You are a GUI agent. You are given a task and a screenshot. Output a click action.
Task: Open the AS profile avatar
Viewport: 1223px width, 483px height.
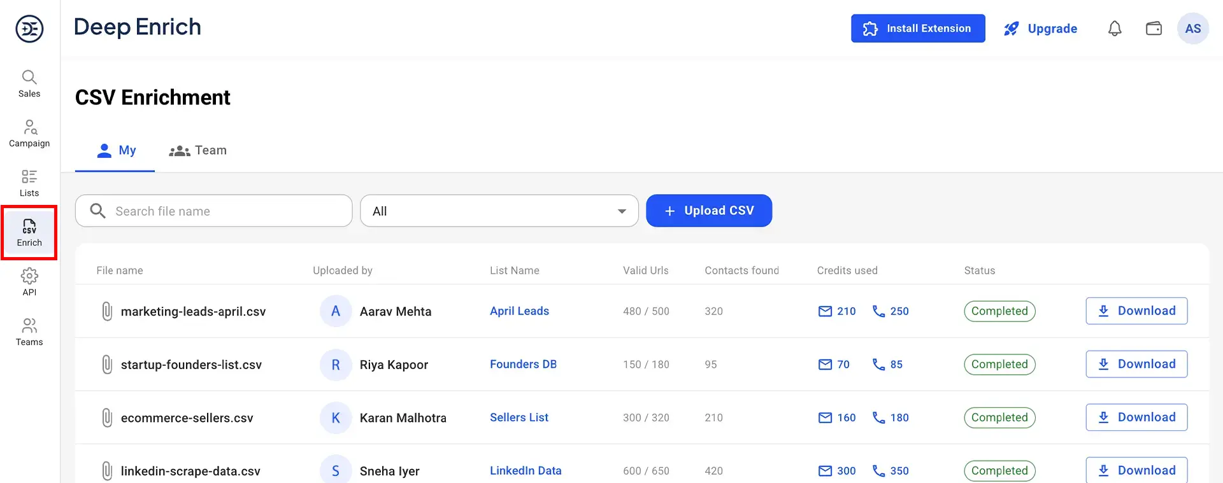point(1192,29)
